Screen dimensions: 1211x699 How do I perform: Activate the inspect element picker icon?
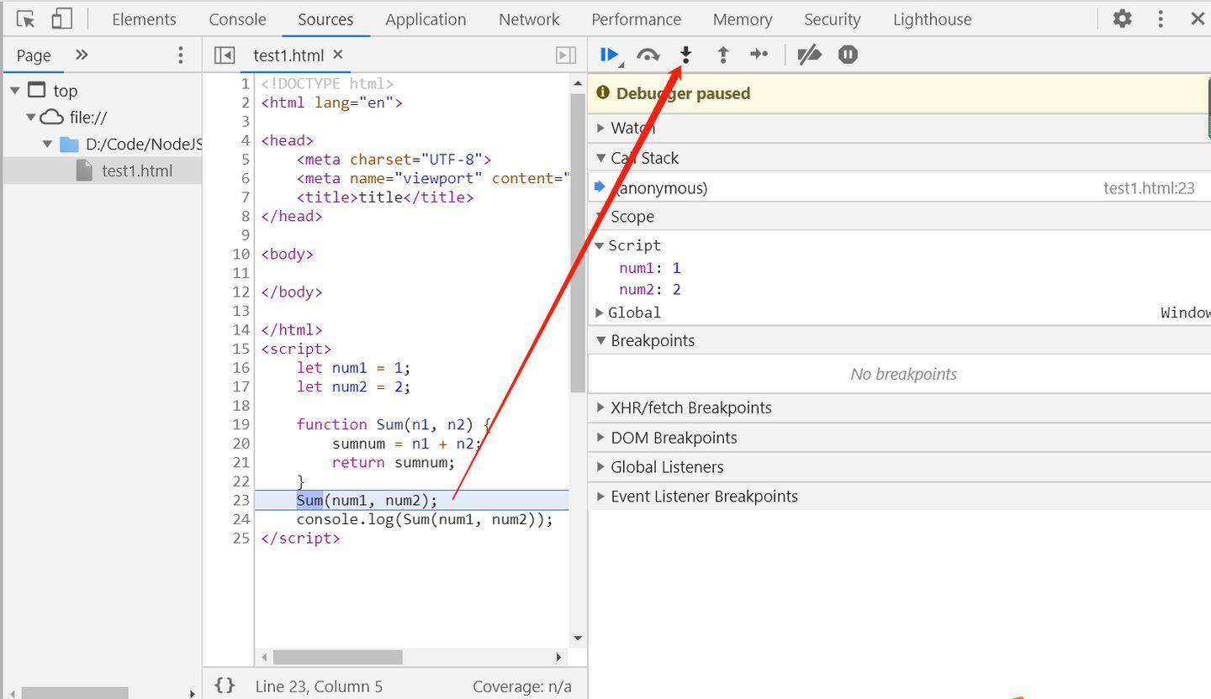click(26, 18)
